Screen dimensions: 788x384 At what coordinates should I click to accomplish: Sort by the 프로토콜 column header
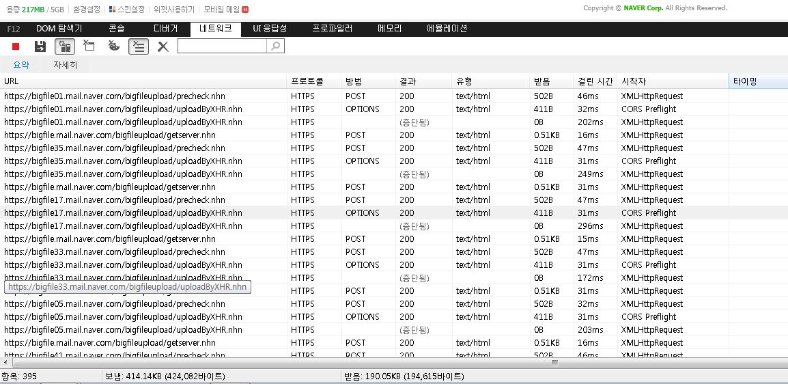pos(313,81)
